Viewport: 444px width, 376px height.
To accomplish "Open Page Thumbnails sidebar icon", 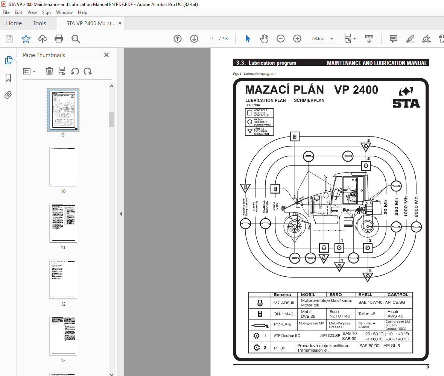I will [x=9, y=60].
